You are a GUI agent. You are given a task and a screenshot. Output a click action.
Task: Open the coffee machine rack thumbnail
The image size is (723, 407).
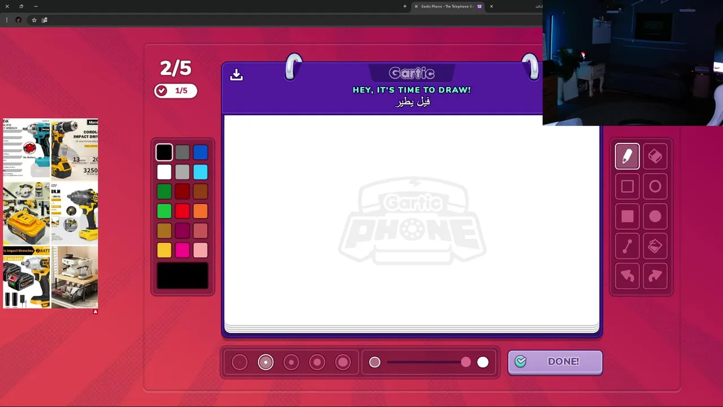click(x=75, y=277)
